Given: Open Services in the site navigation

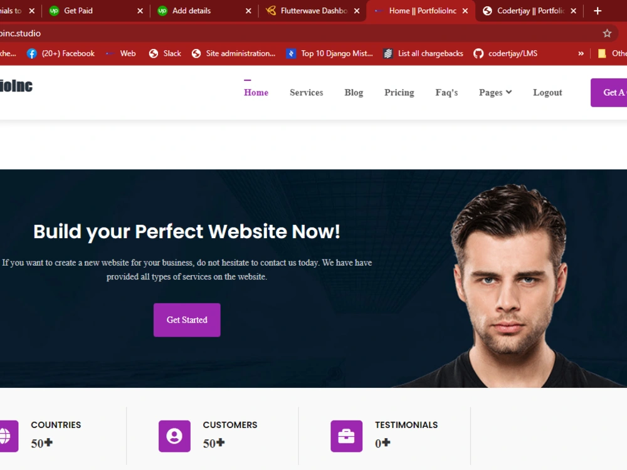Looking at the screenshot, I should 307,92.
